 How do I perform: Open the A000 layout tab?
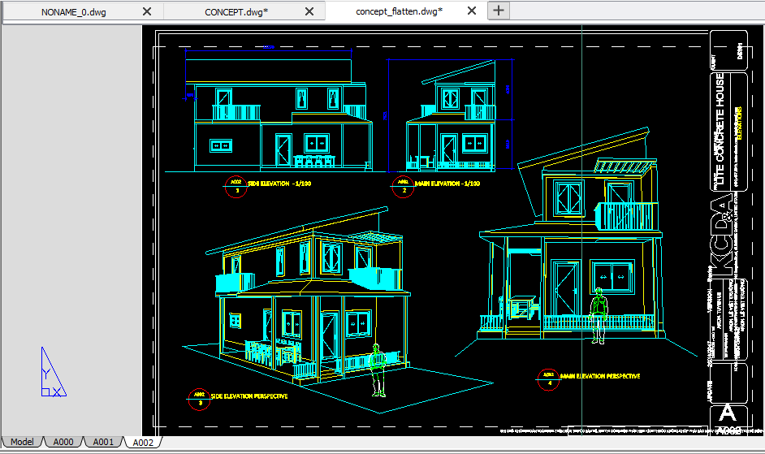63,442
